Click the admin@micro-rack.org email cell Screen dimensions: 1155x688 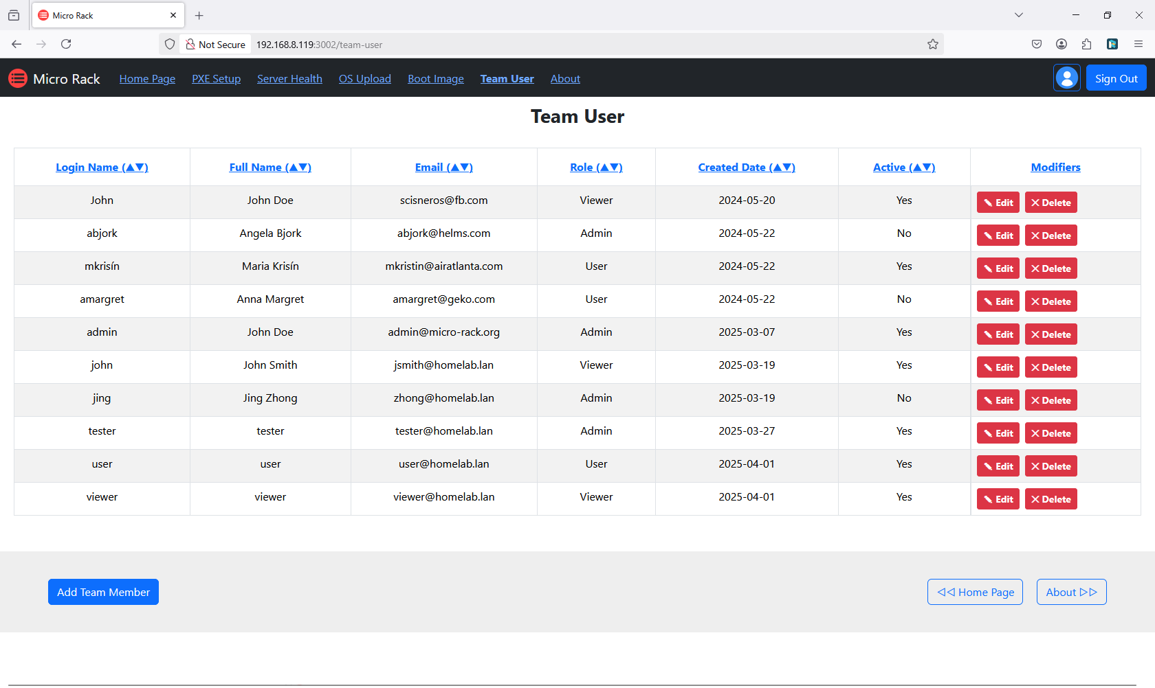[x=444, y=332]
